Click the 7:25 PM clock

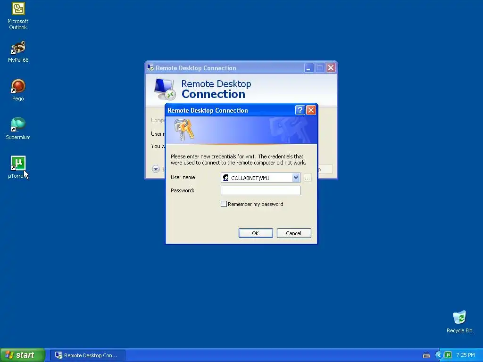[x=466, y=355]
